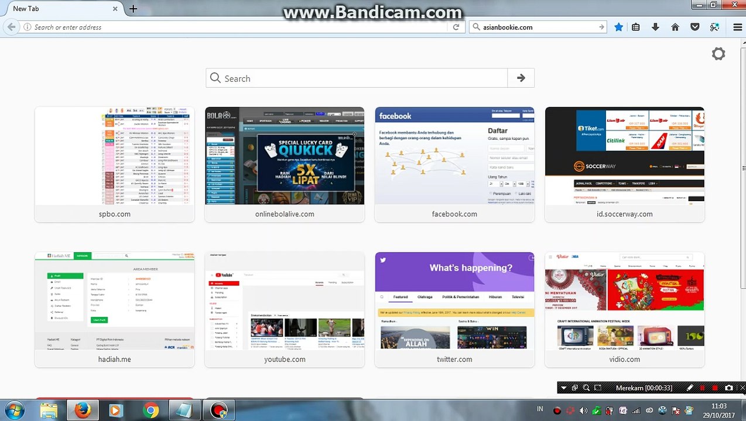The width and height of the screenshot is (746, 421).
Task: Focus the Search or enter address field
Action: point(240,27)
